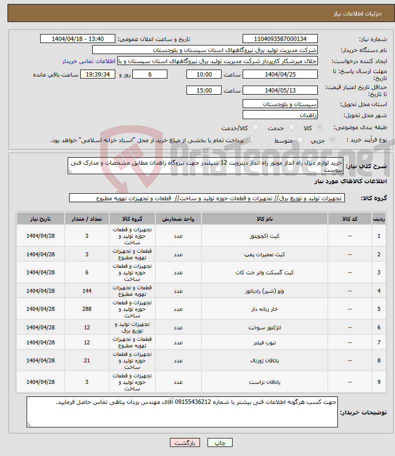This screenshot has height=456, width=395.
Task: Click the buyer organization name field
Action: click(205, 50)
